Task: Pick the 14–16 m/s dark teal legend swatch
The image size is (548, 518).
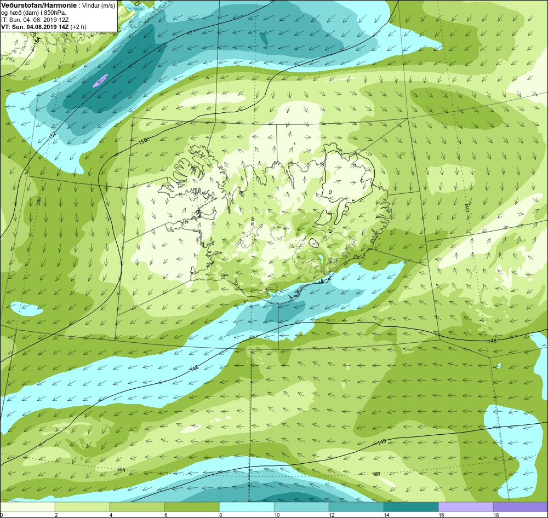Action: pyautogui.click(x=411, y=507)
